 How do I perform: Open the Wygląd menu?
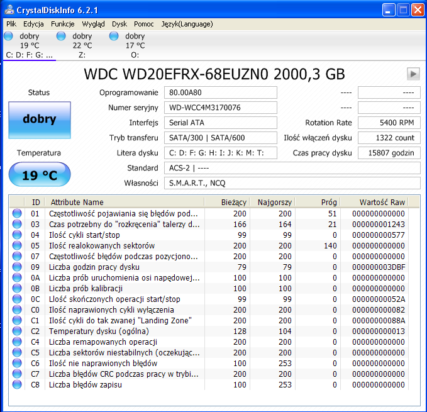(94, 24)
